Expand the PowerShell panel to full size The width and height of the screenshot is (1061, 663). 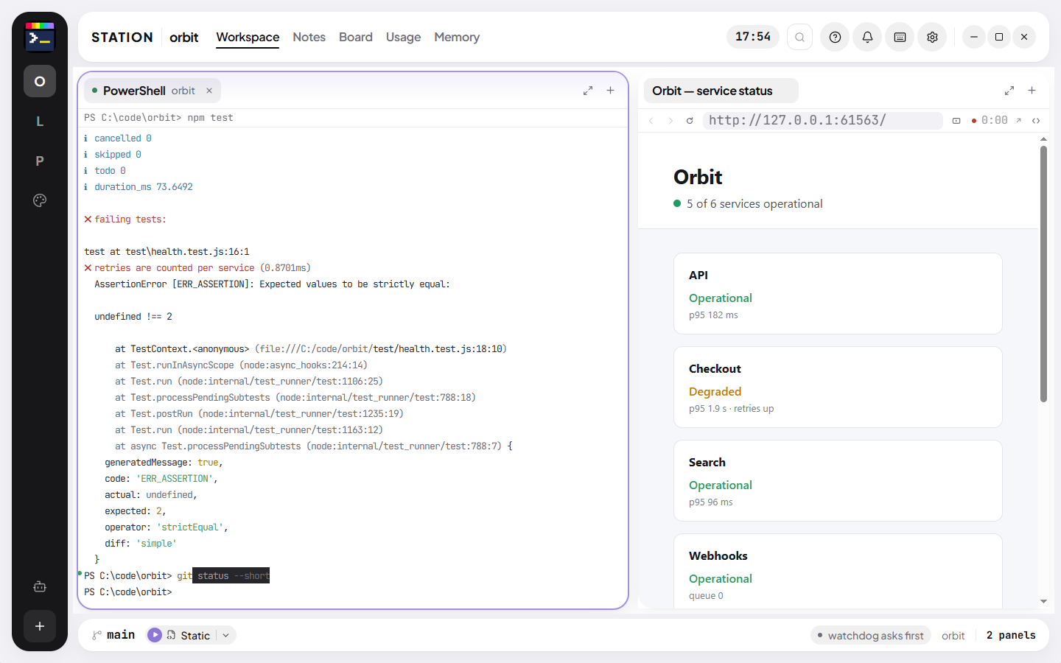click(588, 91)
